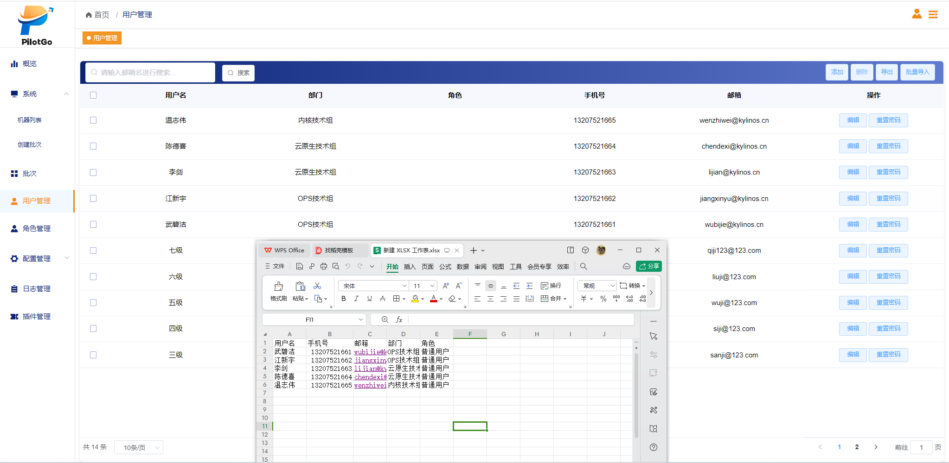
Task: Click the user profile icon at top right
Action: pyautogui.click(x=917, y=14)
